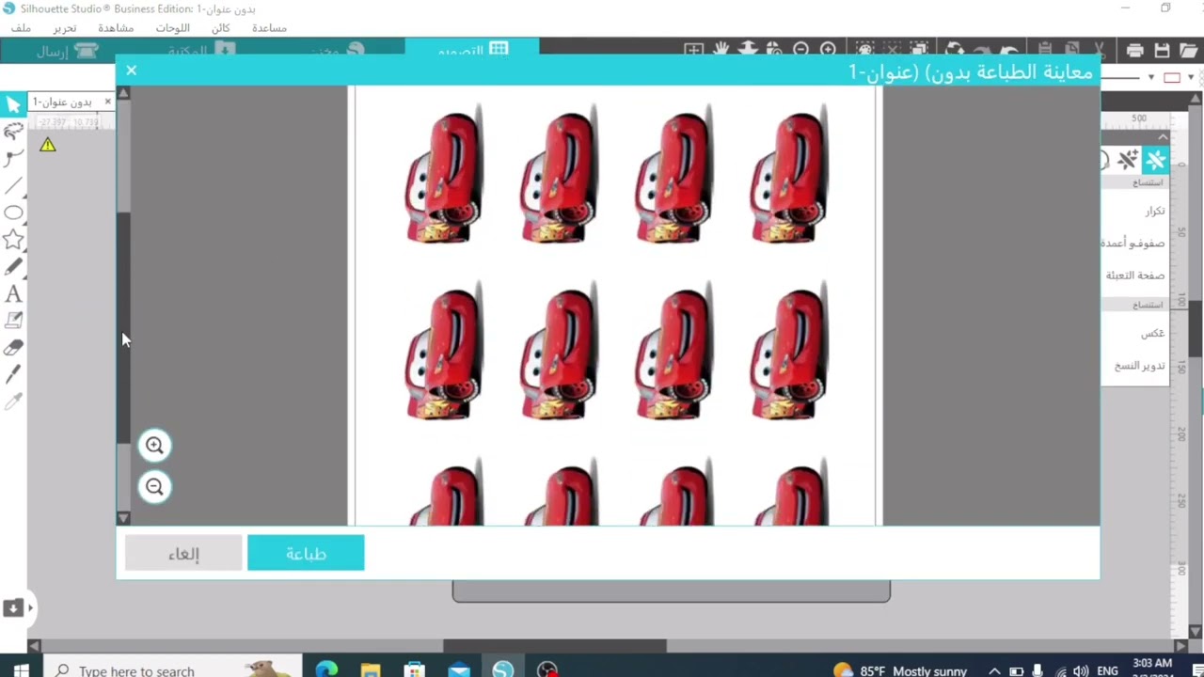Close the بدون عنوان-1 document tab
The width and height of the screenshot is (1204, 677).
(107, 102)
